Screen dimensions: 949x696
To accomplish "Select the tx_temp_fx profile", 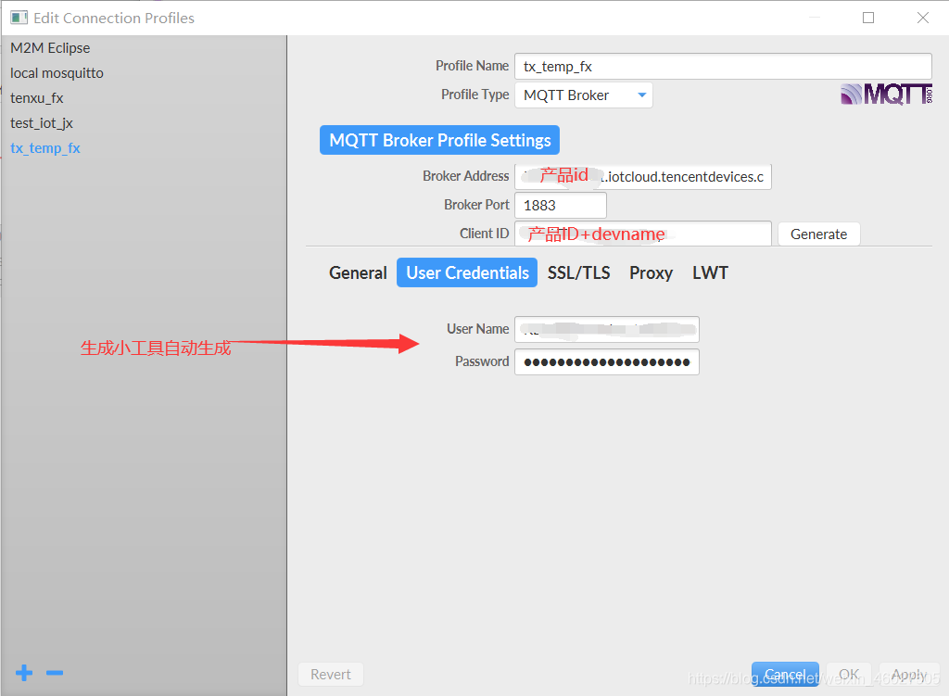I will click(x=45, y=148).
